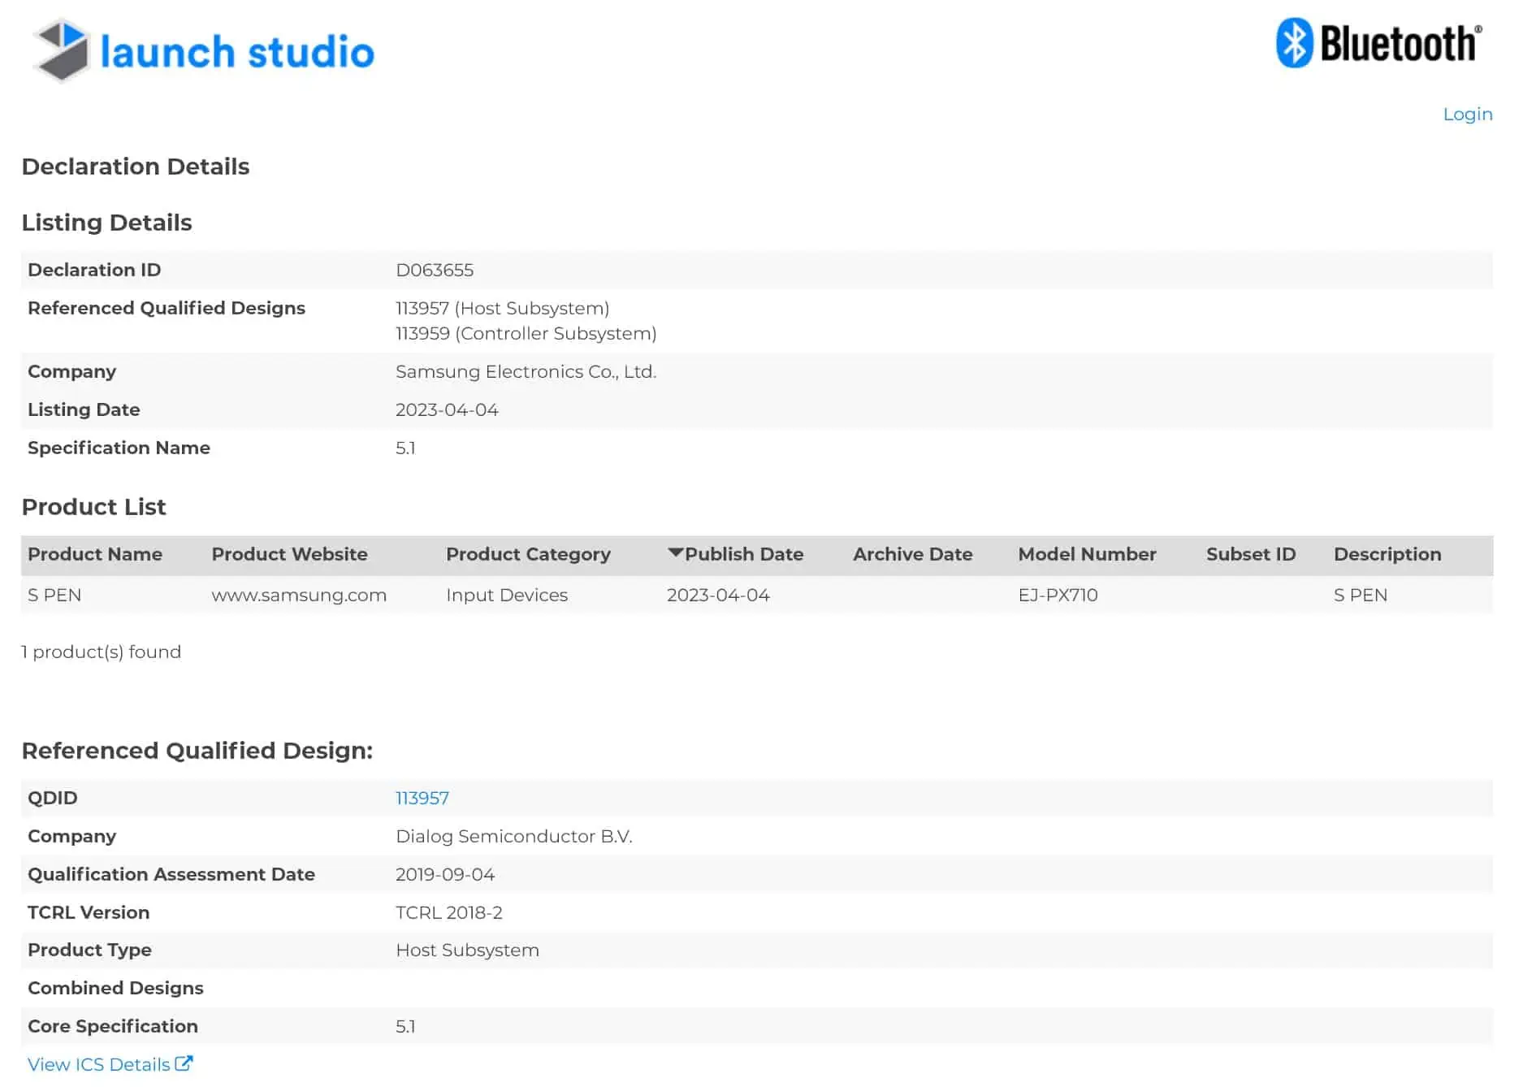Sort by Product Category column header
1514x1087 pixels.
[x=528, y=554]
